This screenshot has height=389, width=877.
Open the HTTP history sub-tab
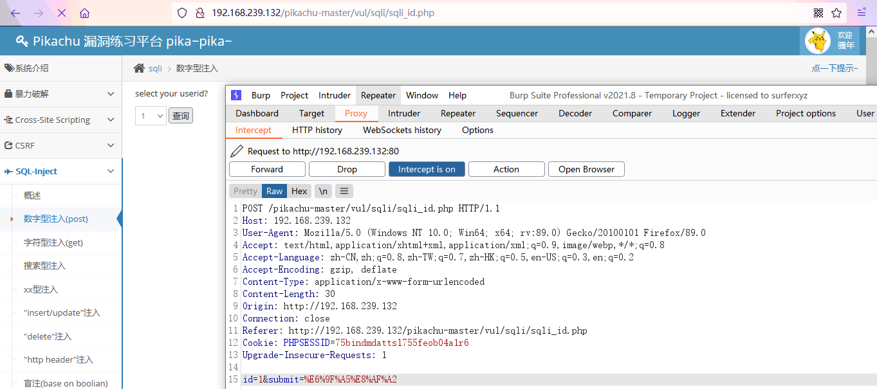coord(317,130)
